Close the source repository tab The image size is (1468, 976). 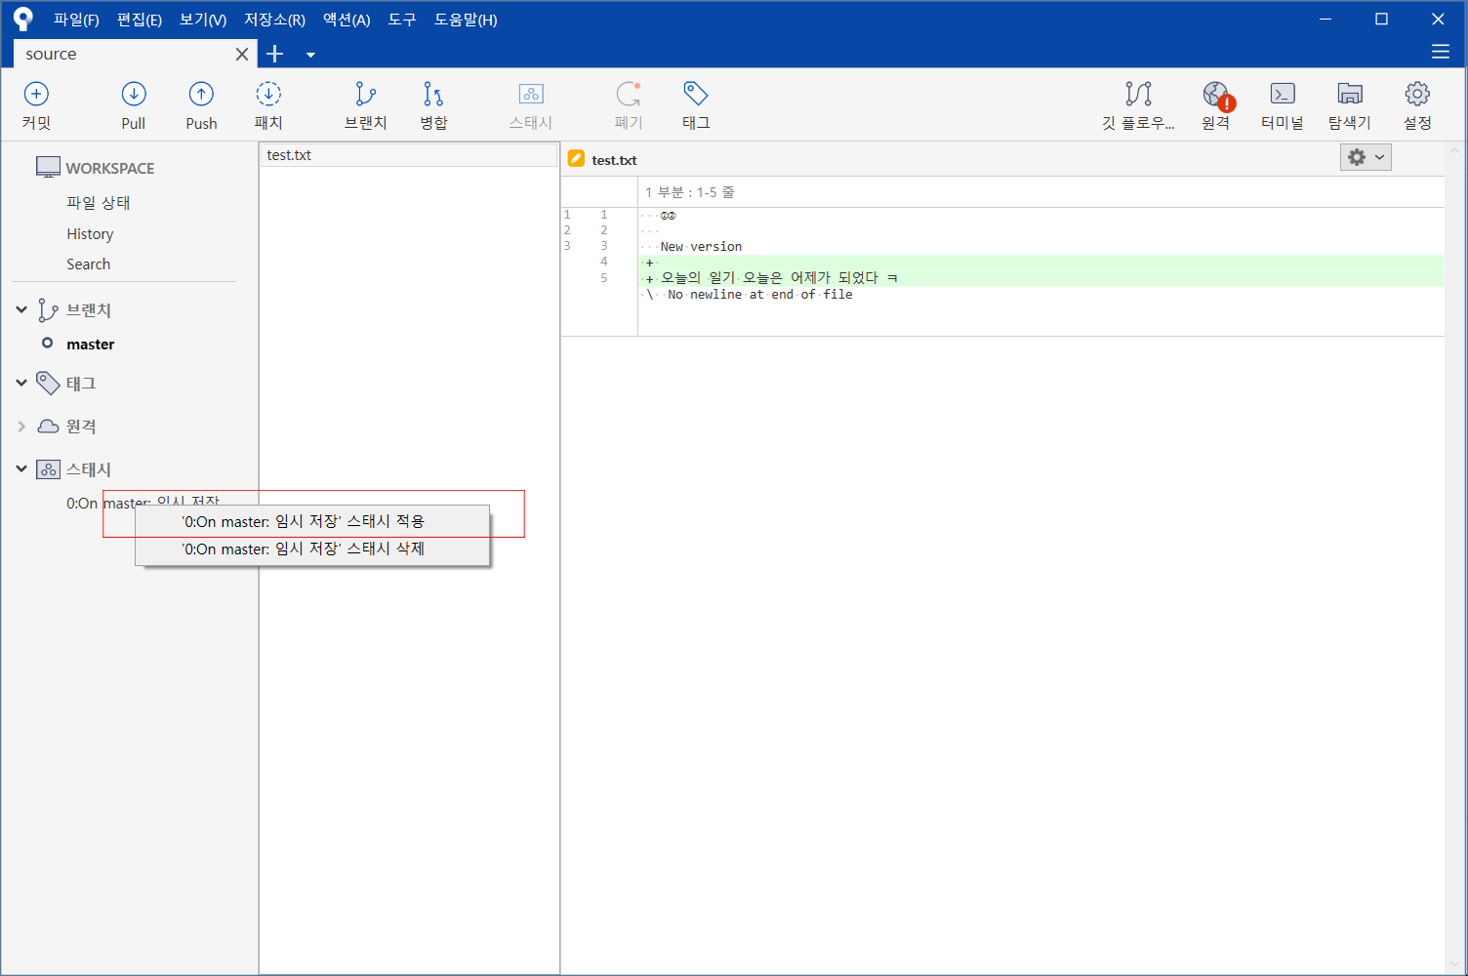click(x=242, y=55)
